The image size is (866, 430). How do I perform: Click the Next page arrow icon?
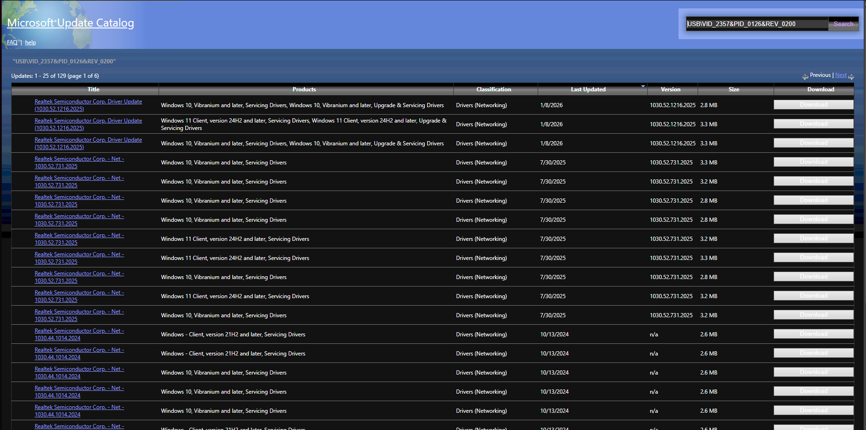(x=851, y=77)
